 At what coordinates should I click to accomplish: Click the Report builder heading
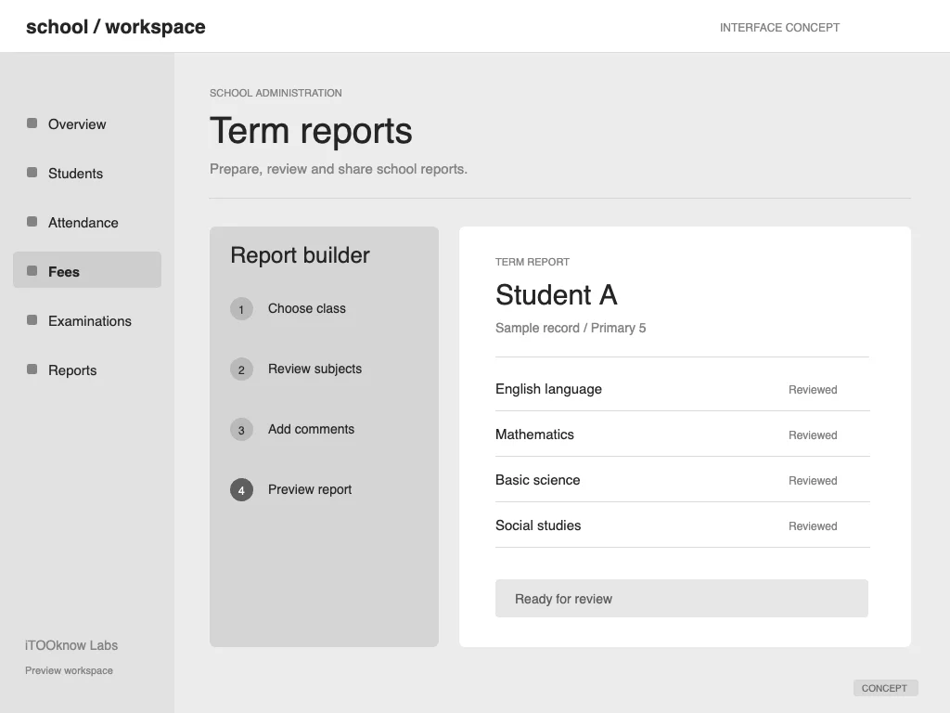(300, 255)
